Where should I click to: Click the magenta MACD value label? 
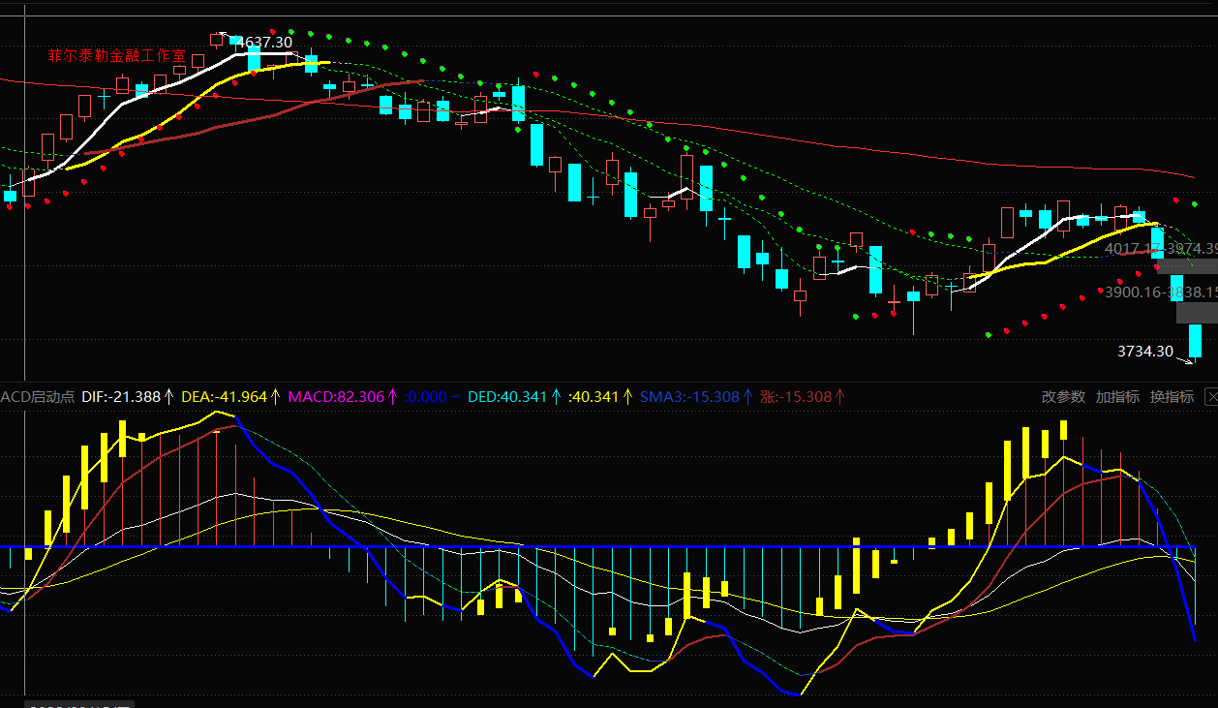coord(336,397)
